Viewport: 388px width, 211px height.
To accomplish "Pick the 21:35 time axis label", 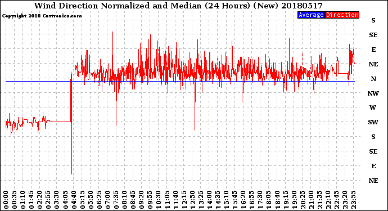I will click(319, 200).
